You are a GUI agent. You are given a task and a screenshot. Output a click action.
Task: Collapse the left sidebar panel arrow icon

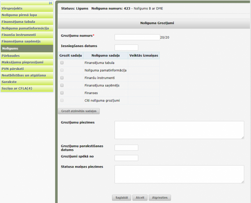(51, 3)
